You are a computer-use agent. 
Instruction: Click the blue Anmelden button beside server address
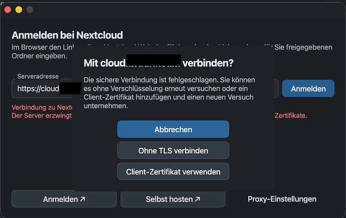[308, 88]
